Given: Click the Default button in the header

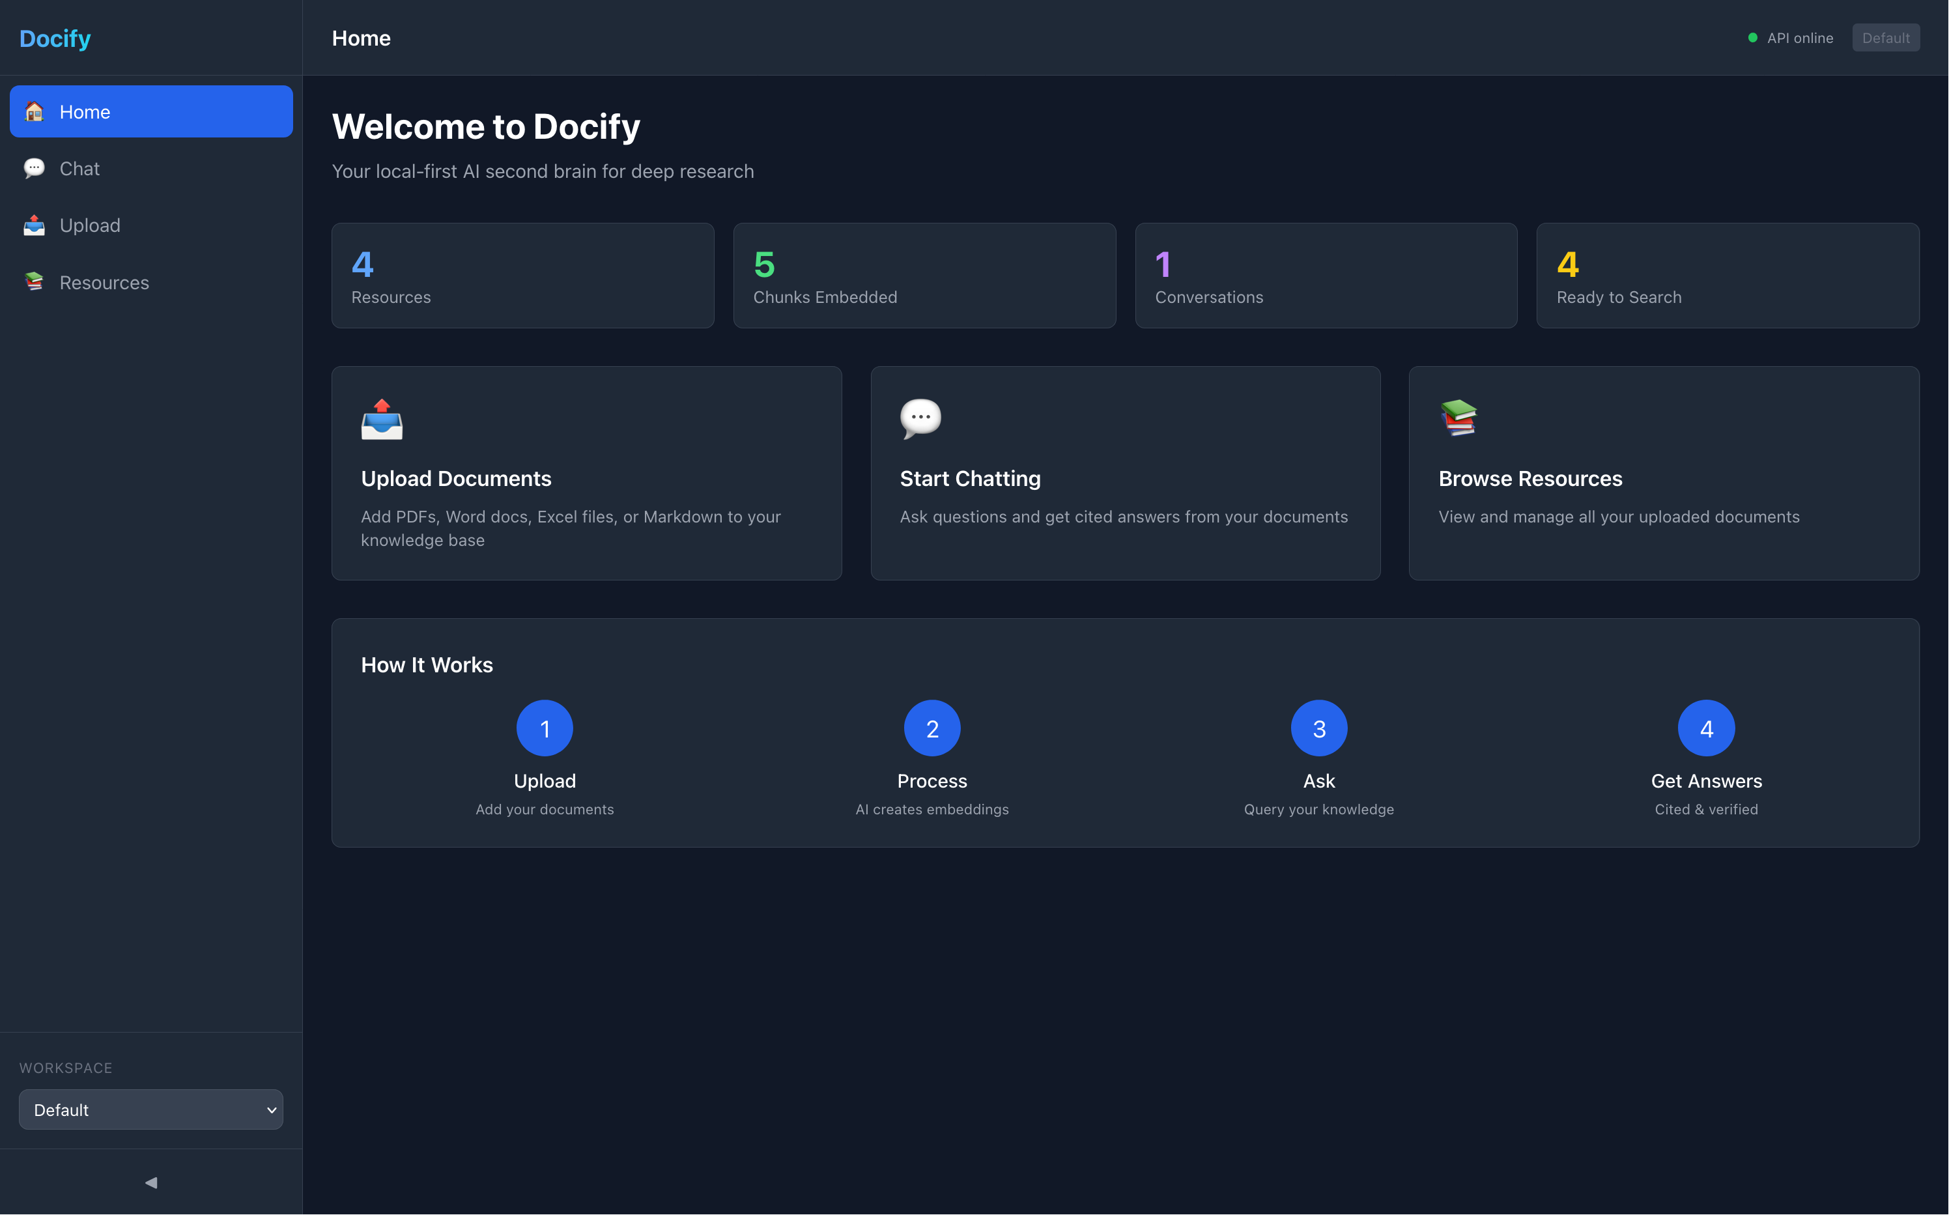Looking at the screenshot, I should point(1886,38).
